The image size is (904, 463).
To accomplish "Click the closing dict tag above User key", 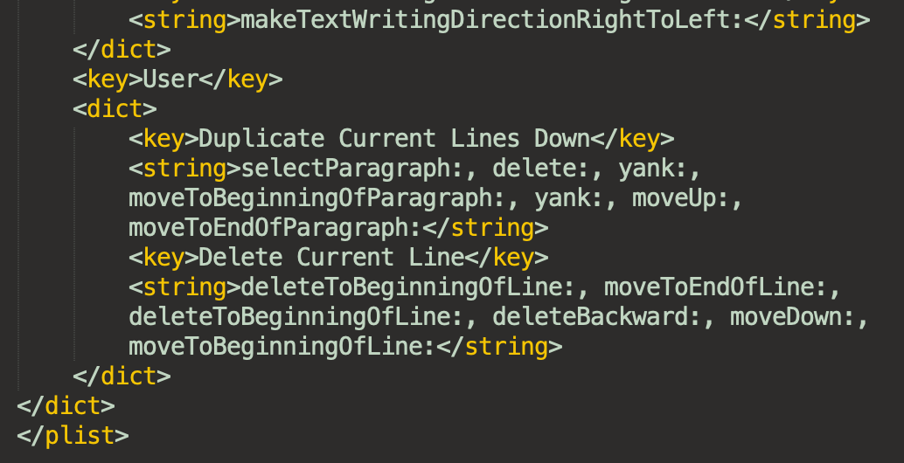I will [x=122, y=50].
